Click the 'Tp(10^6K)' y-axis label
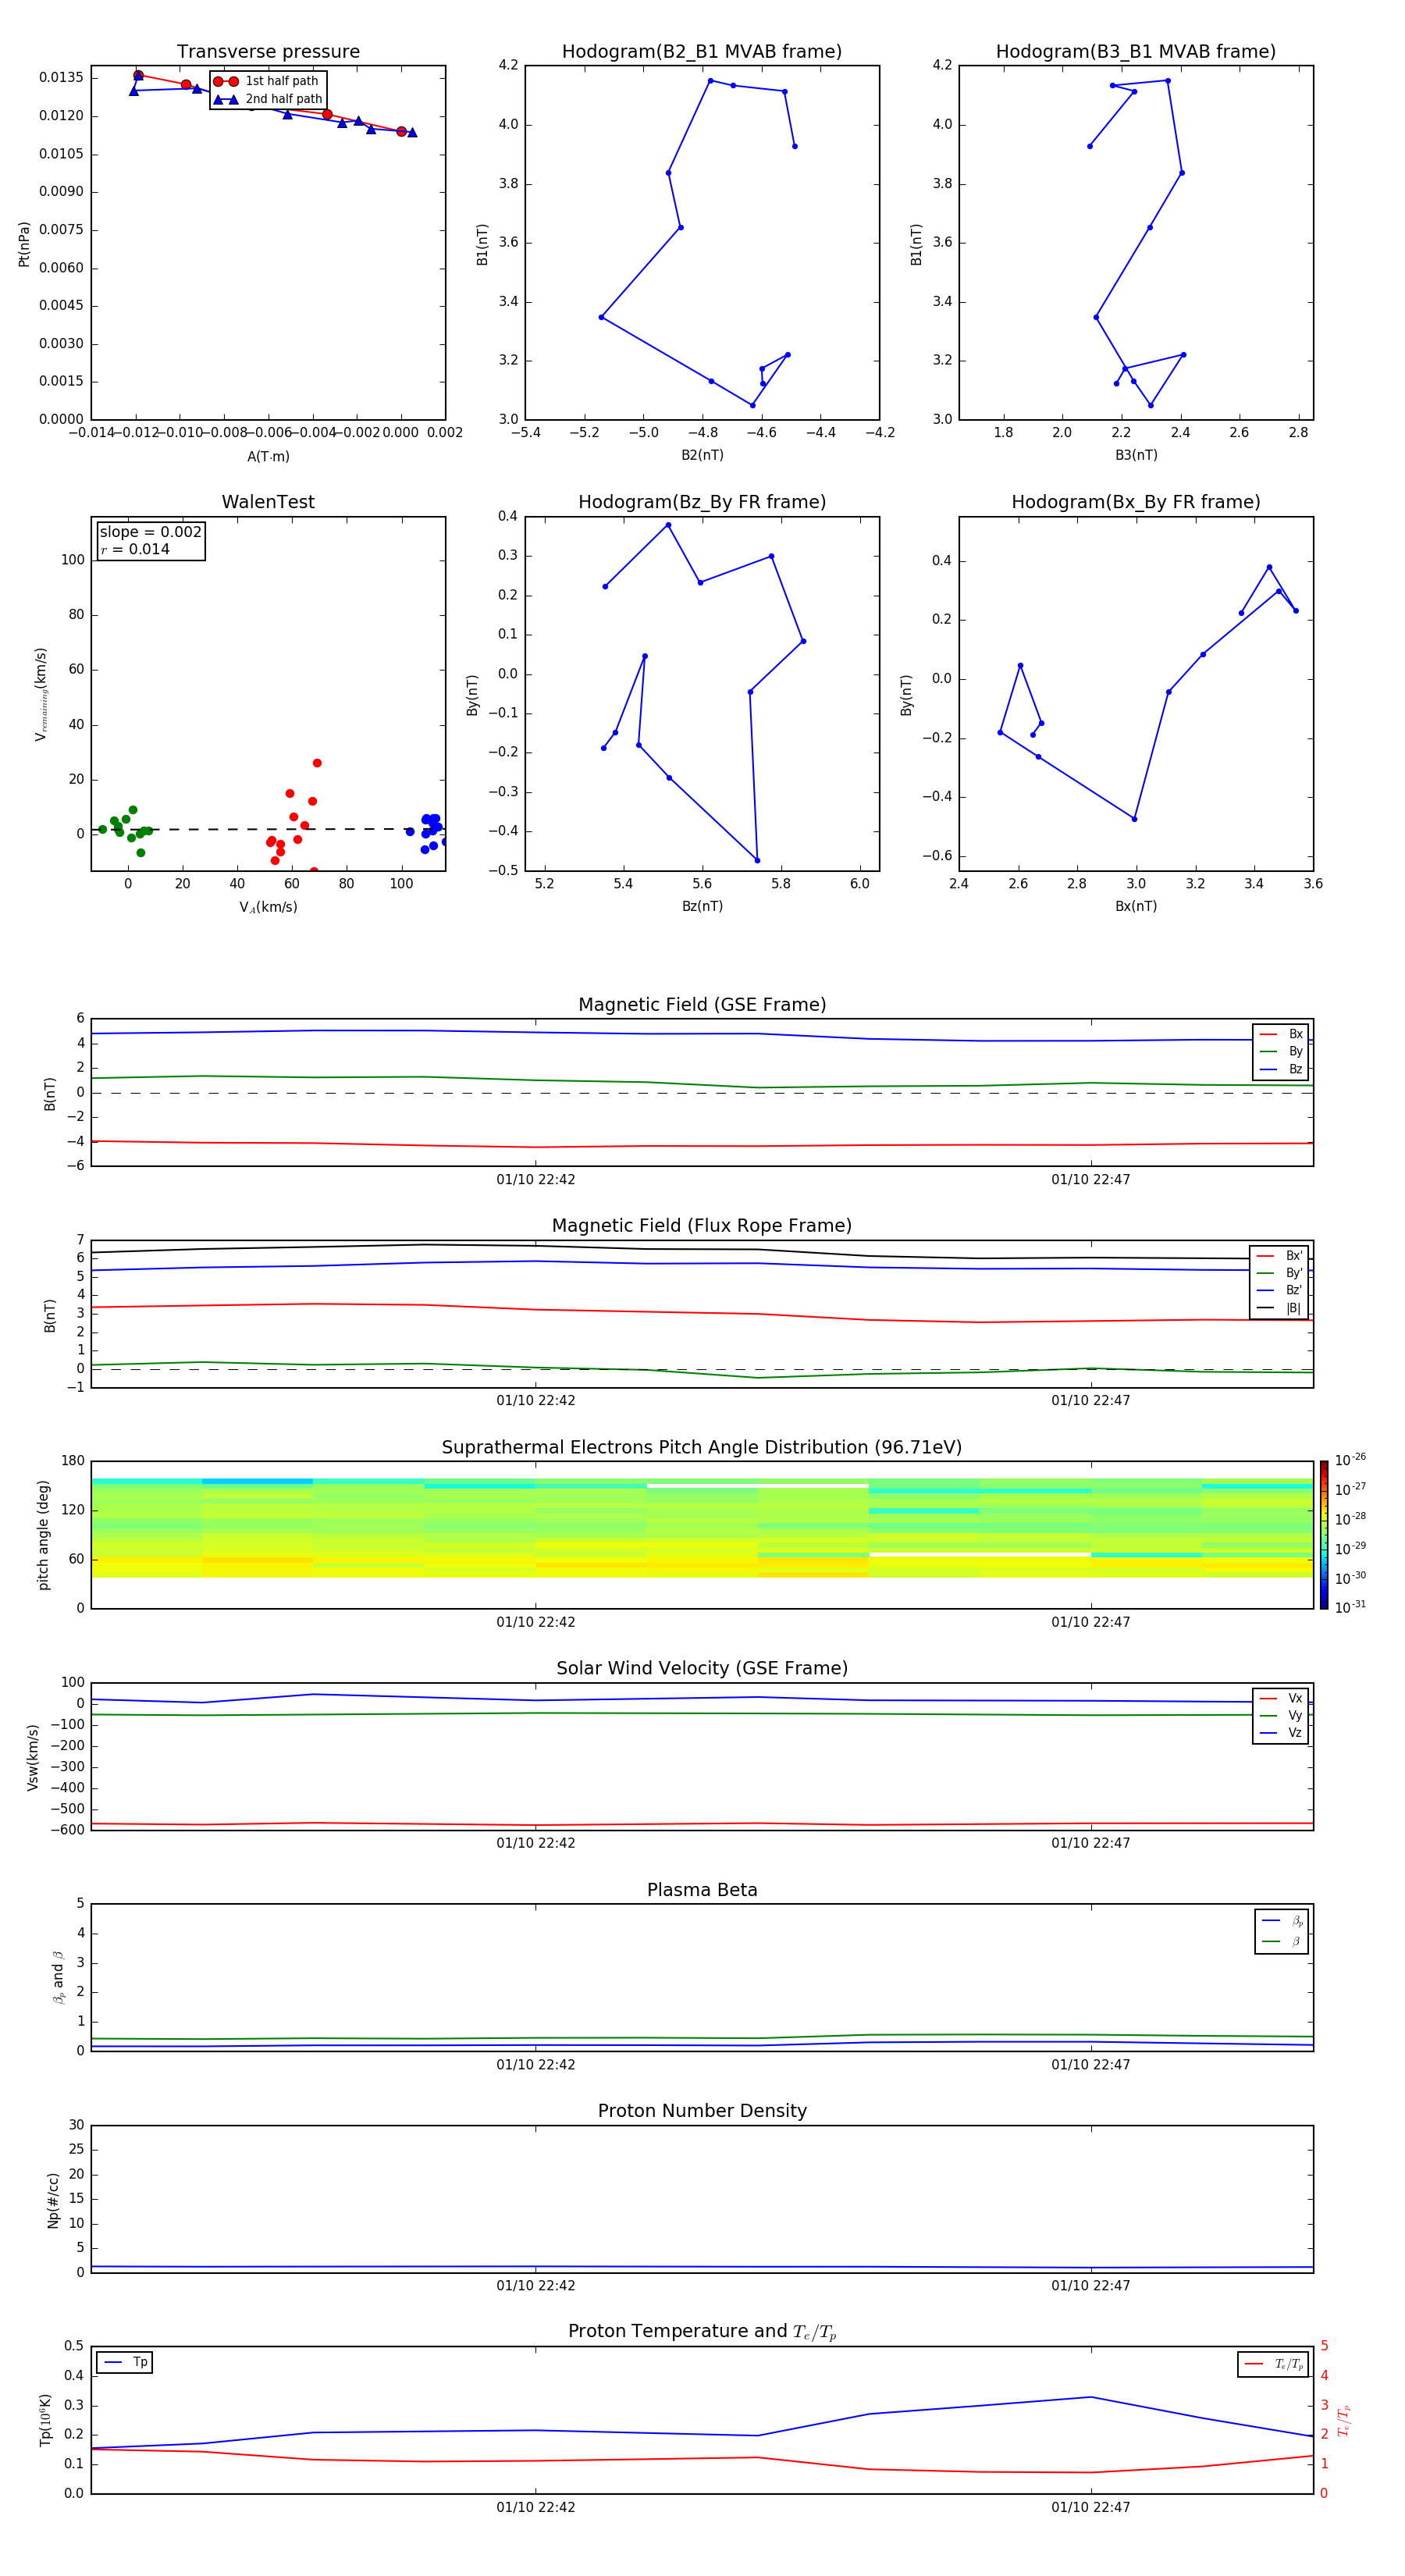Viewport: 1405px width, 2576px height. click(45, 2420)
